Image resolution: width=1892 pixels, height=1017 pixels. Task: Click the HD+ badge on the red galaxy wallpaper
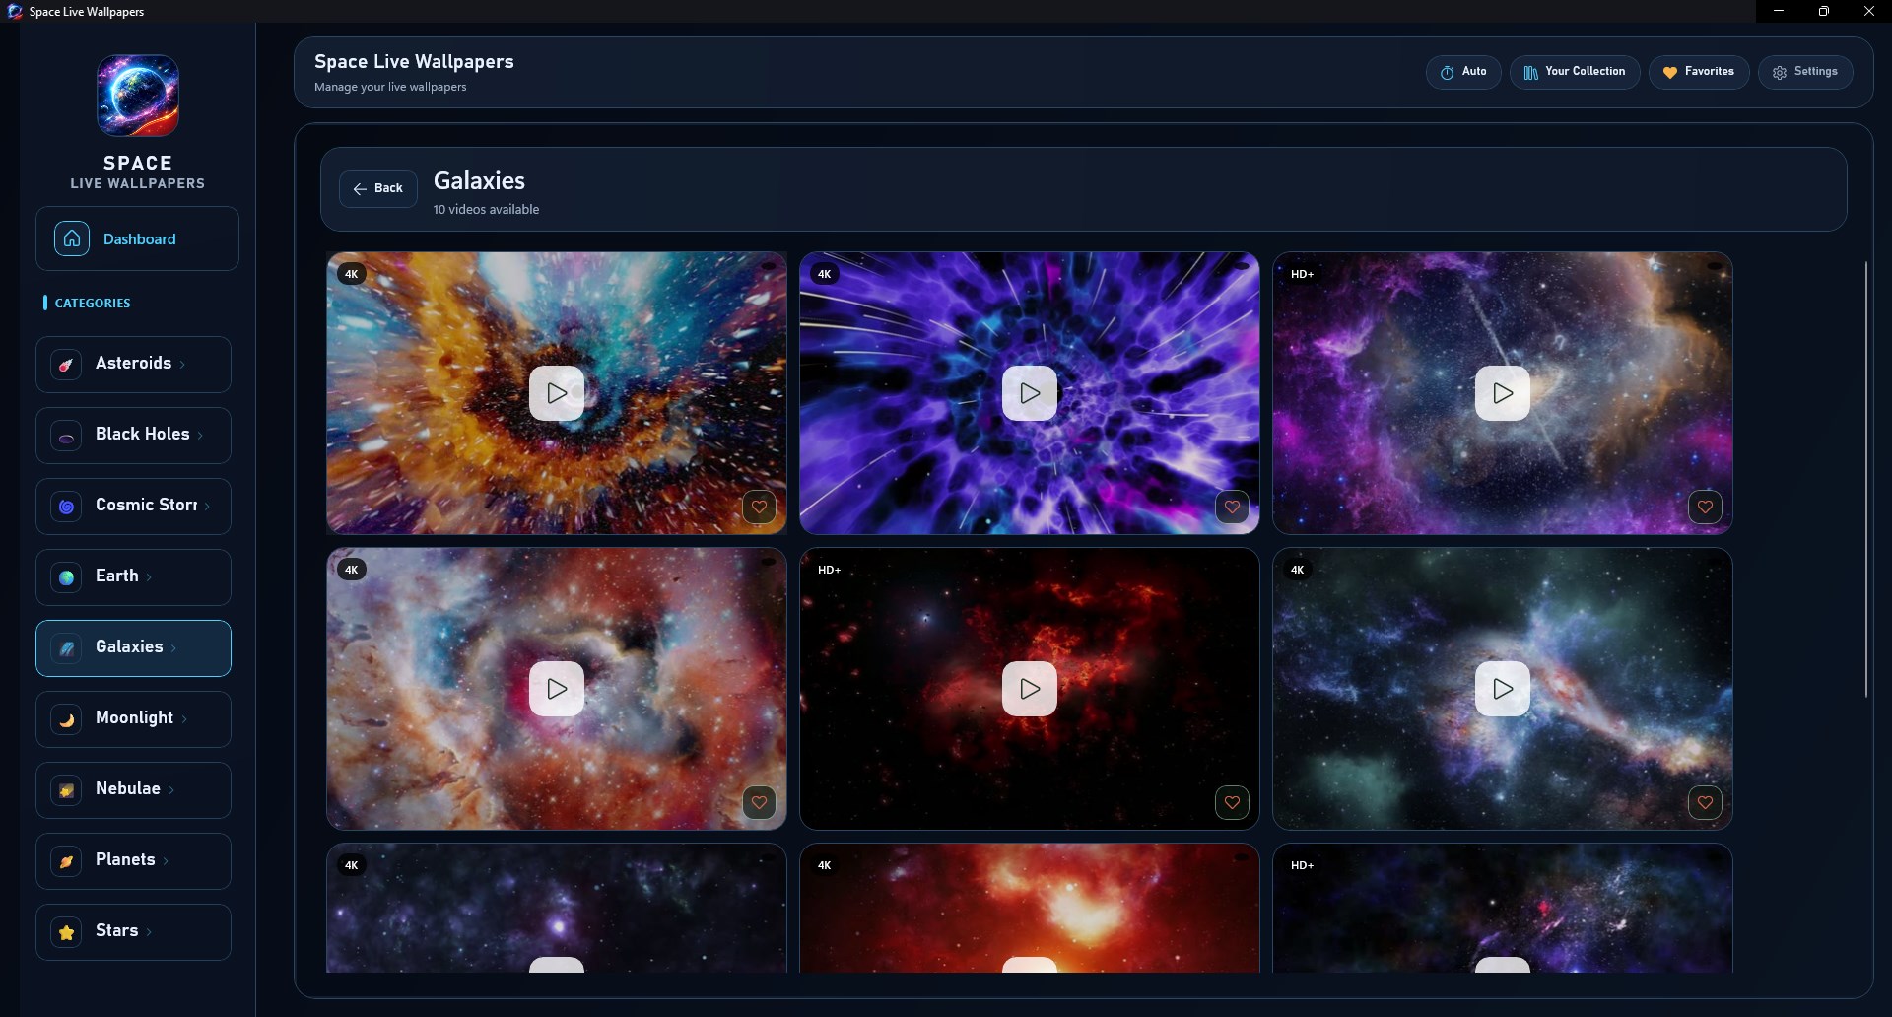(830, 570)
